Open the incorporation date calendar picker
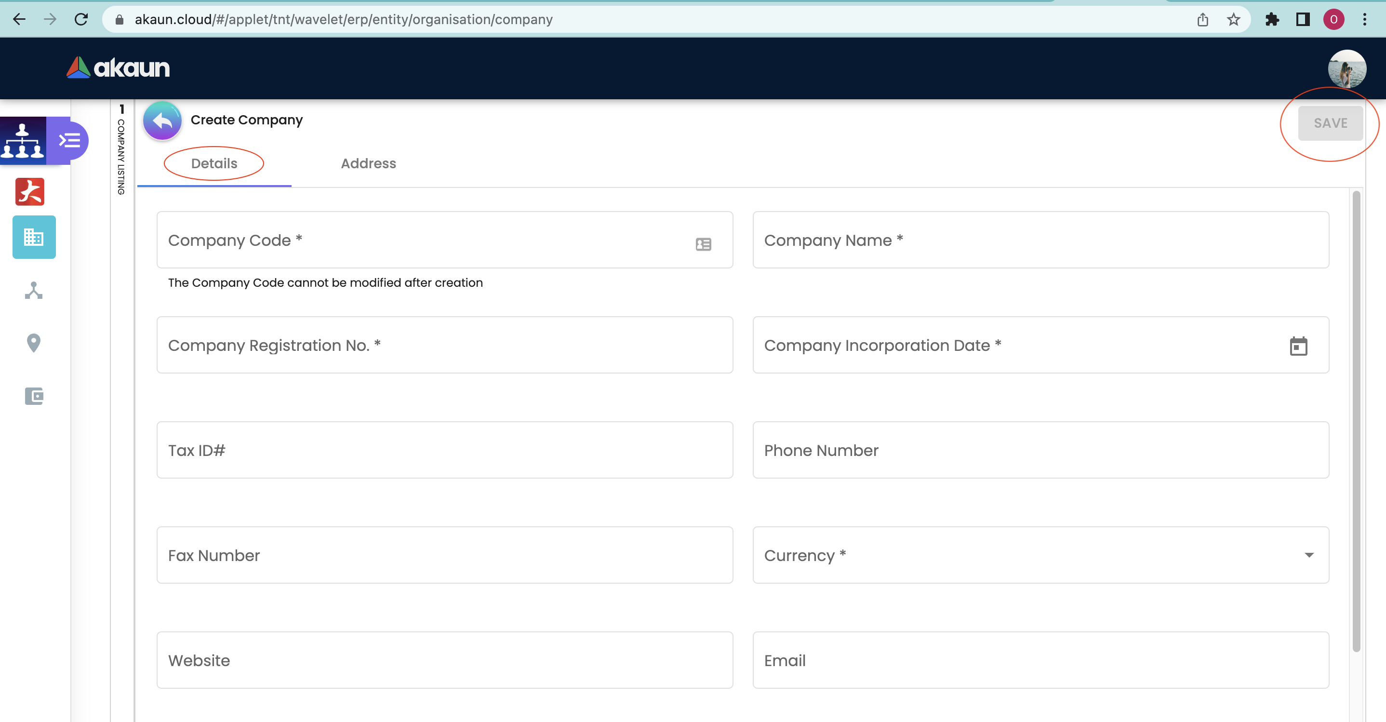 tap(1298, 347)
